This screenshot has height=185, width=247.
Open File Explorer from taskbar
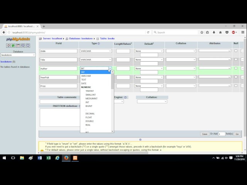[22, 158]
